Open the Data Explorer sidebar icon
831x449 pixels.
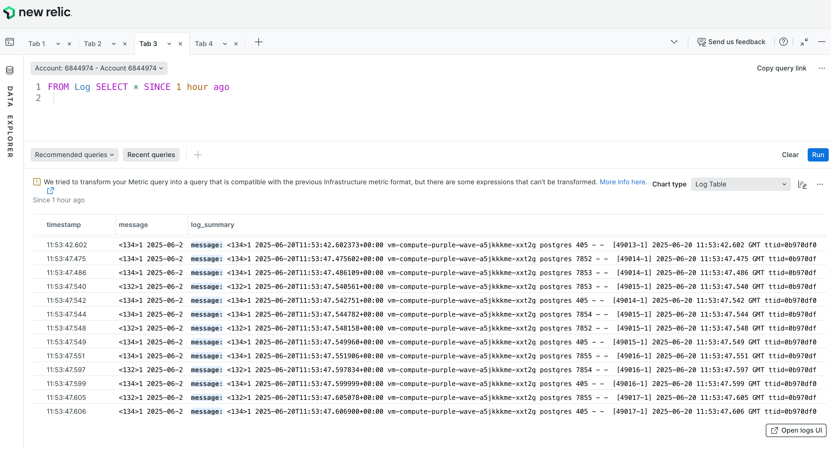9,70
